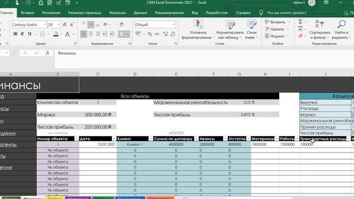Toggle wrap text
This screenshot has height=199, width=354.
point(122,24)
